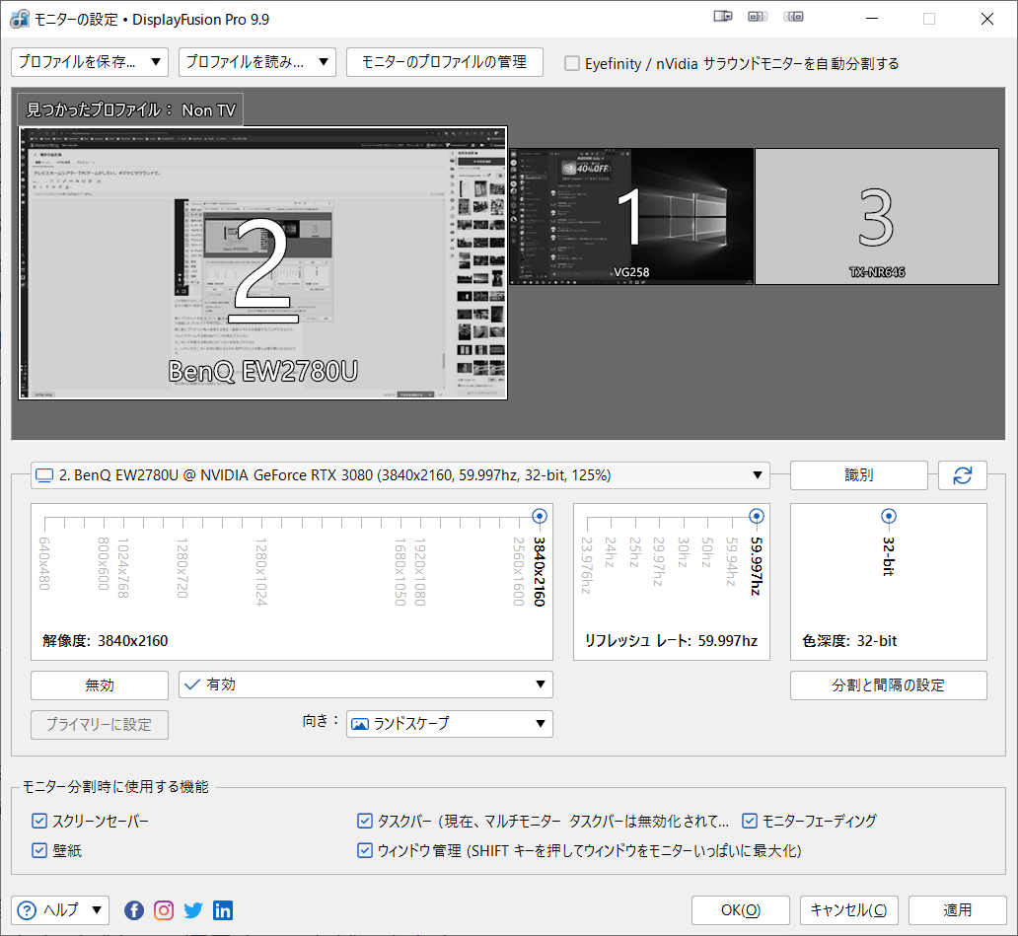Click the 32-bit color depth slider handle
Viewport: 1018px width, 936px height.
pyautogui.click(x=889, y=516)
